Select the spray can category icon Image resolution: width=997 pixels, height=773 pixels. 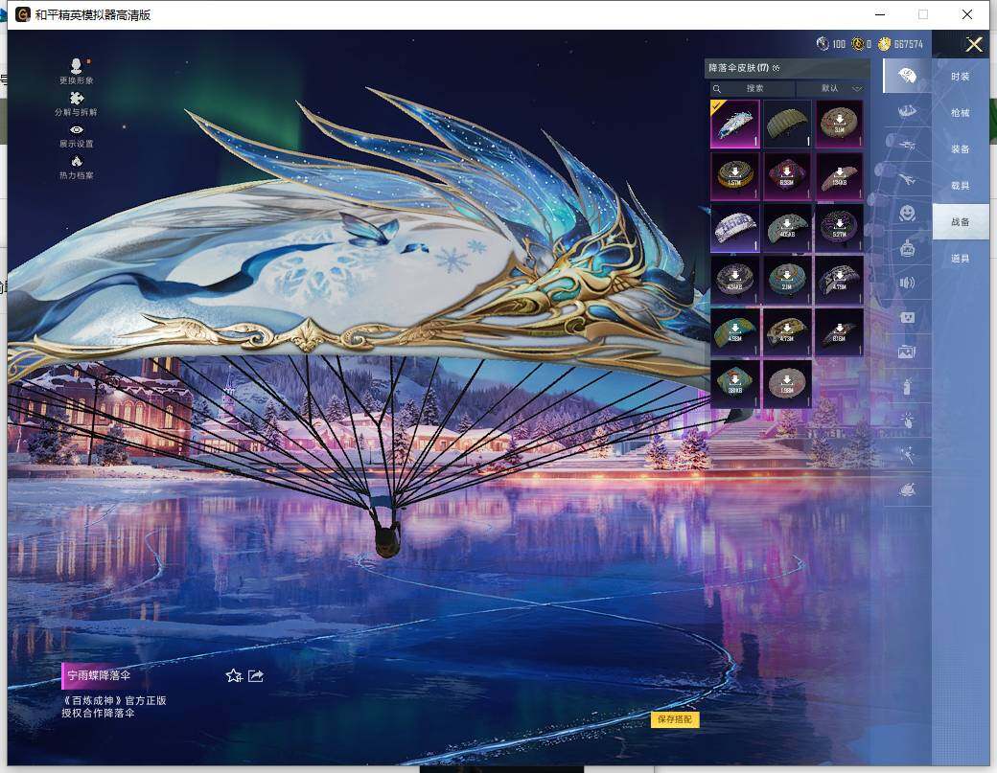pyautogui.click(x=907, y=386)
